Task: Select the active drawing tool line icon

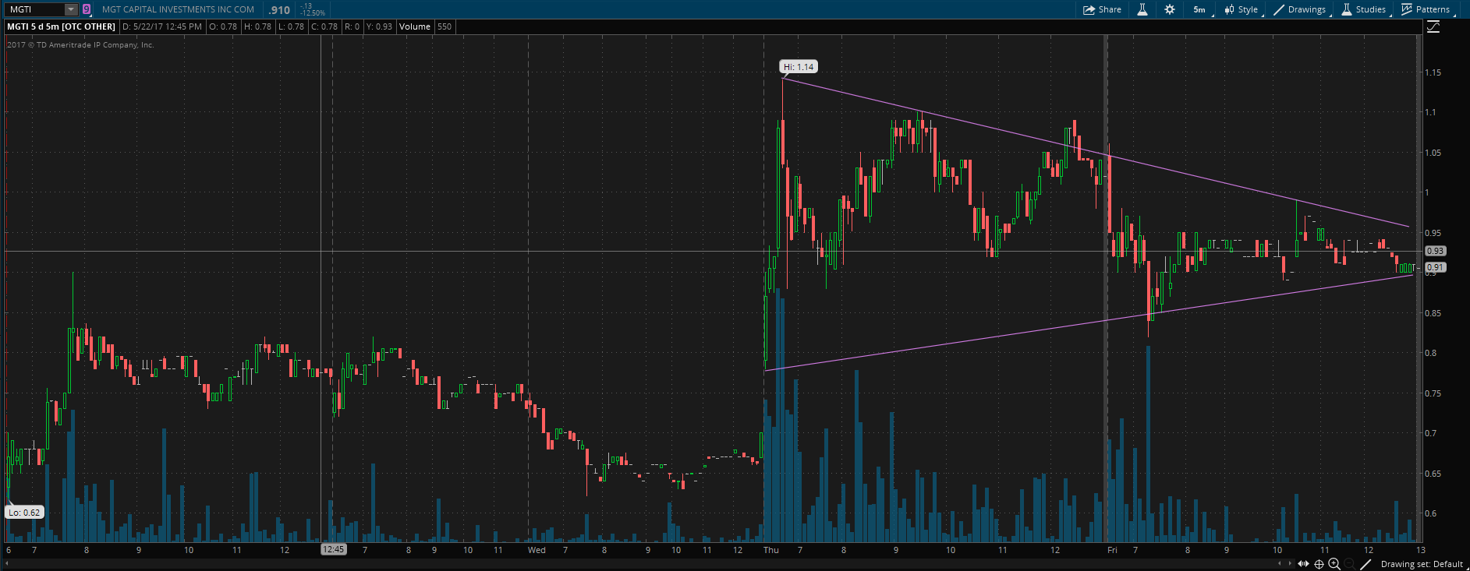Action: coord(1366,563)
